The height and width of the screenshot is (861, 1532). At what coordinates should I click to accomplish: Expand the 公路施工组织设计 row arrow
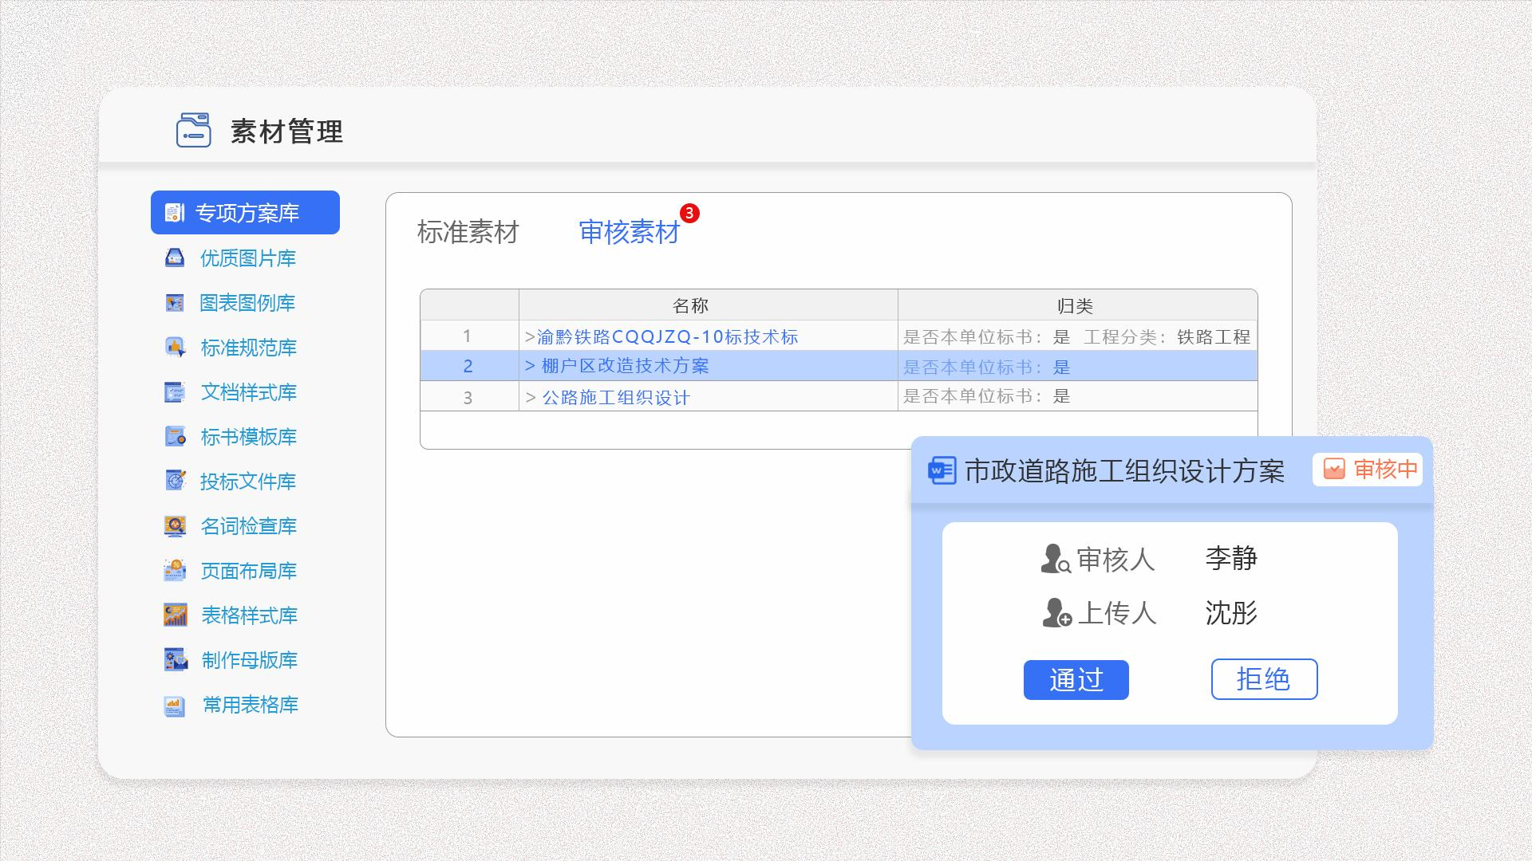pos(531,398)
